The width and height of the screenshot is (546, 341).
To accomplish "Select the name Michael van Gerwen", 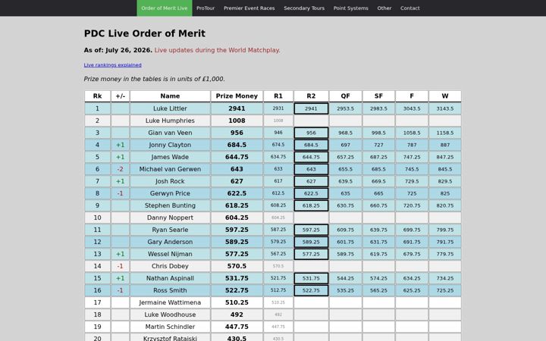I will [170, 169].
